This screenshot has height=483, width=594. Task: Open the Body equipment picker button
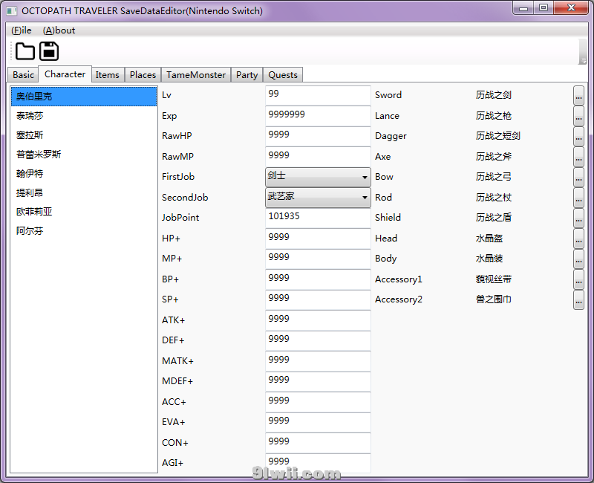pyautogui.click(x=578, y=259)
